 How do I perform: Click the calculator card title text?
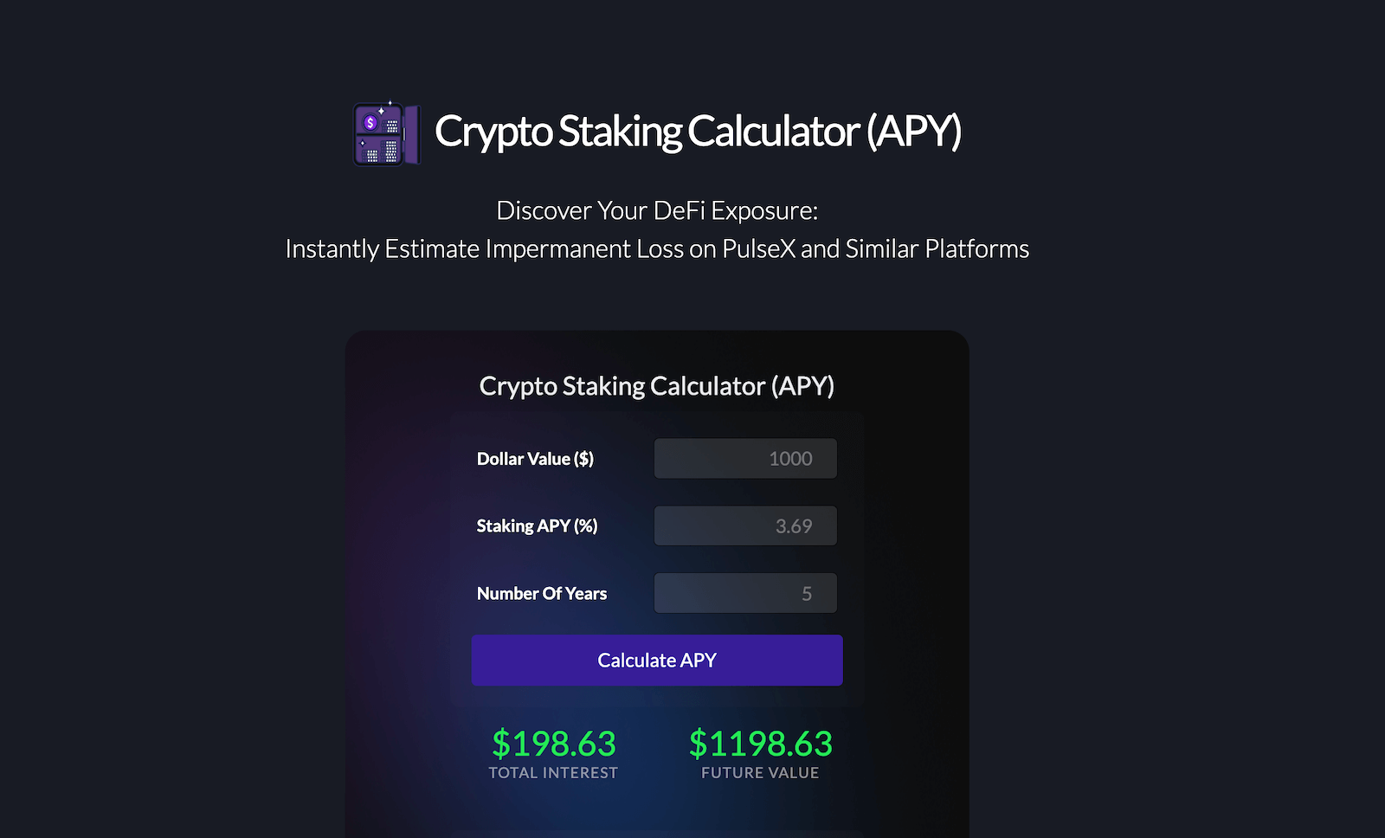tap(656, 386)
